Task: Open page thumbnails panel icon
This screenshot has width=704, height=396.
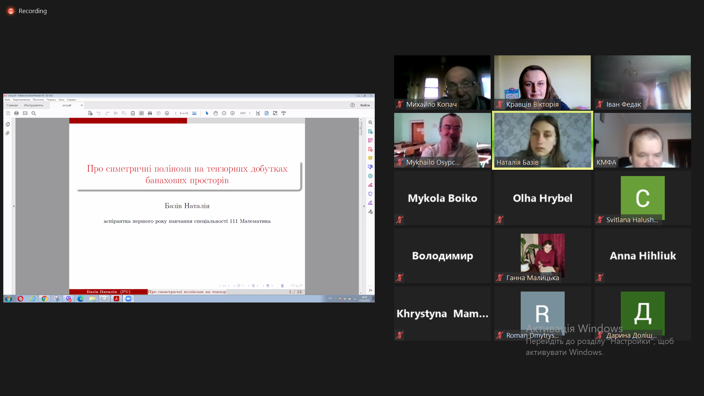Action: [8, 124]
